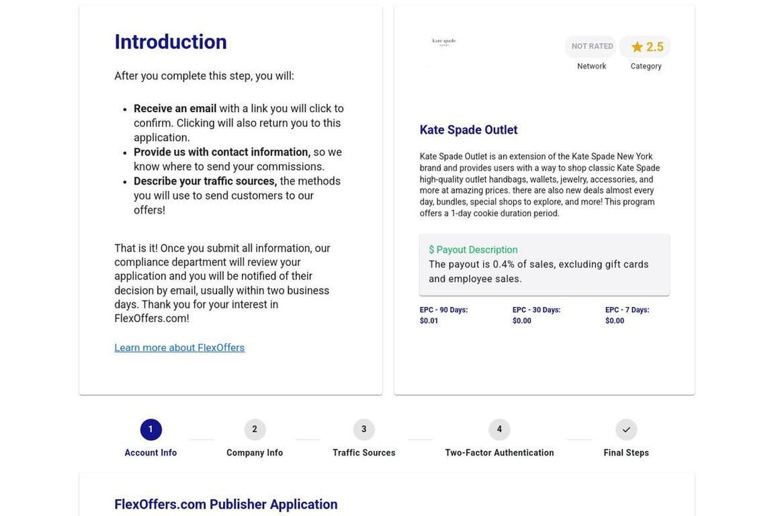Click the 'Two-Factor Authentication' step label
Image resolution: width=774 pixels, height=516 pixels.
coord(499,453)
